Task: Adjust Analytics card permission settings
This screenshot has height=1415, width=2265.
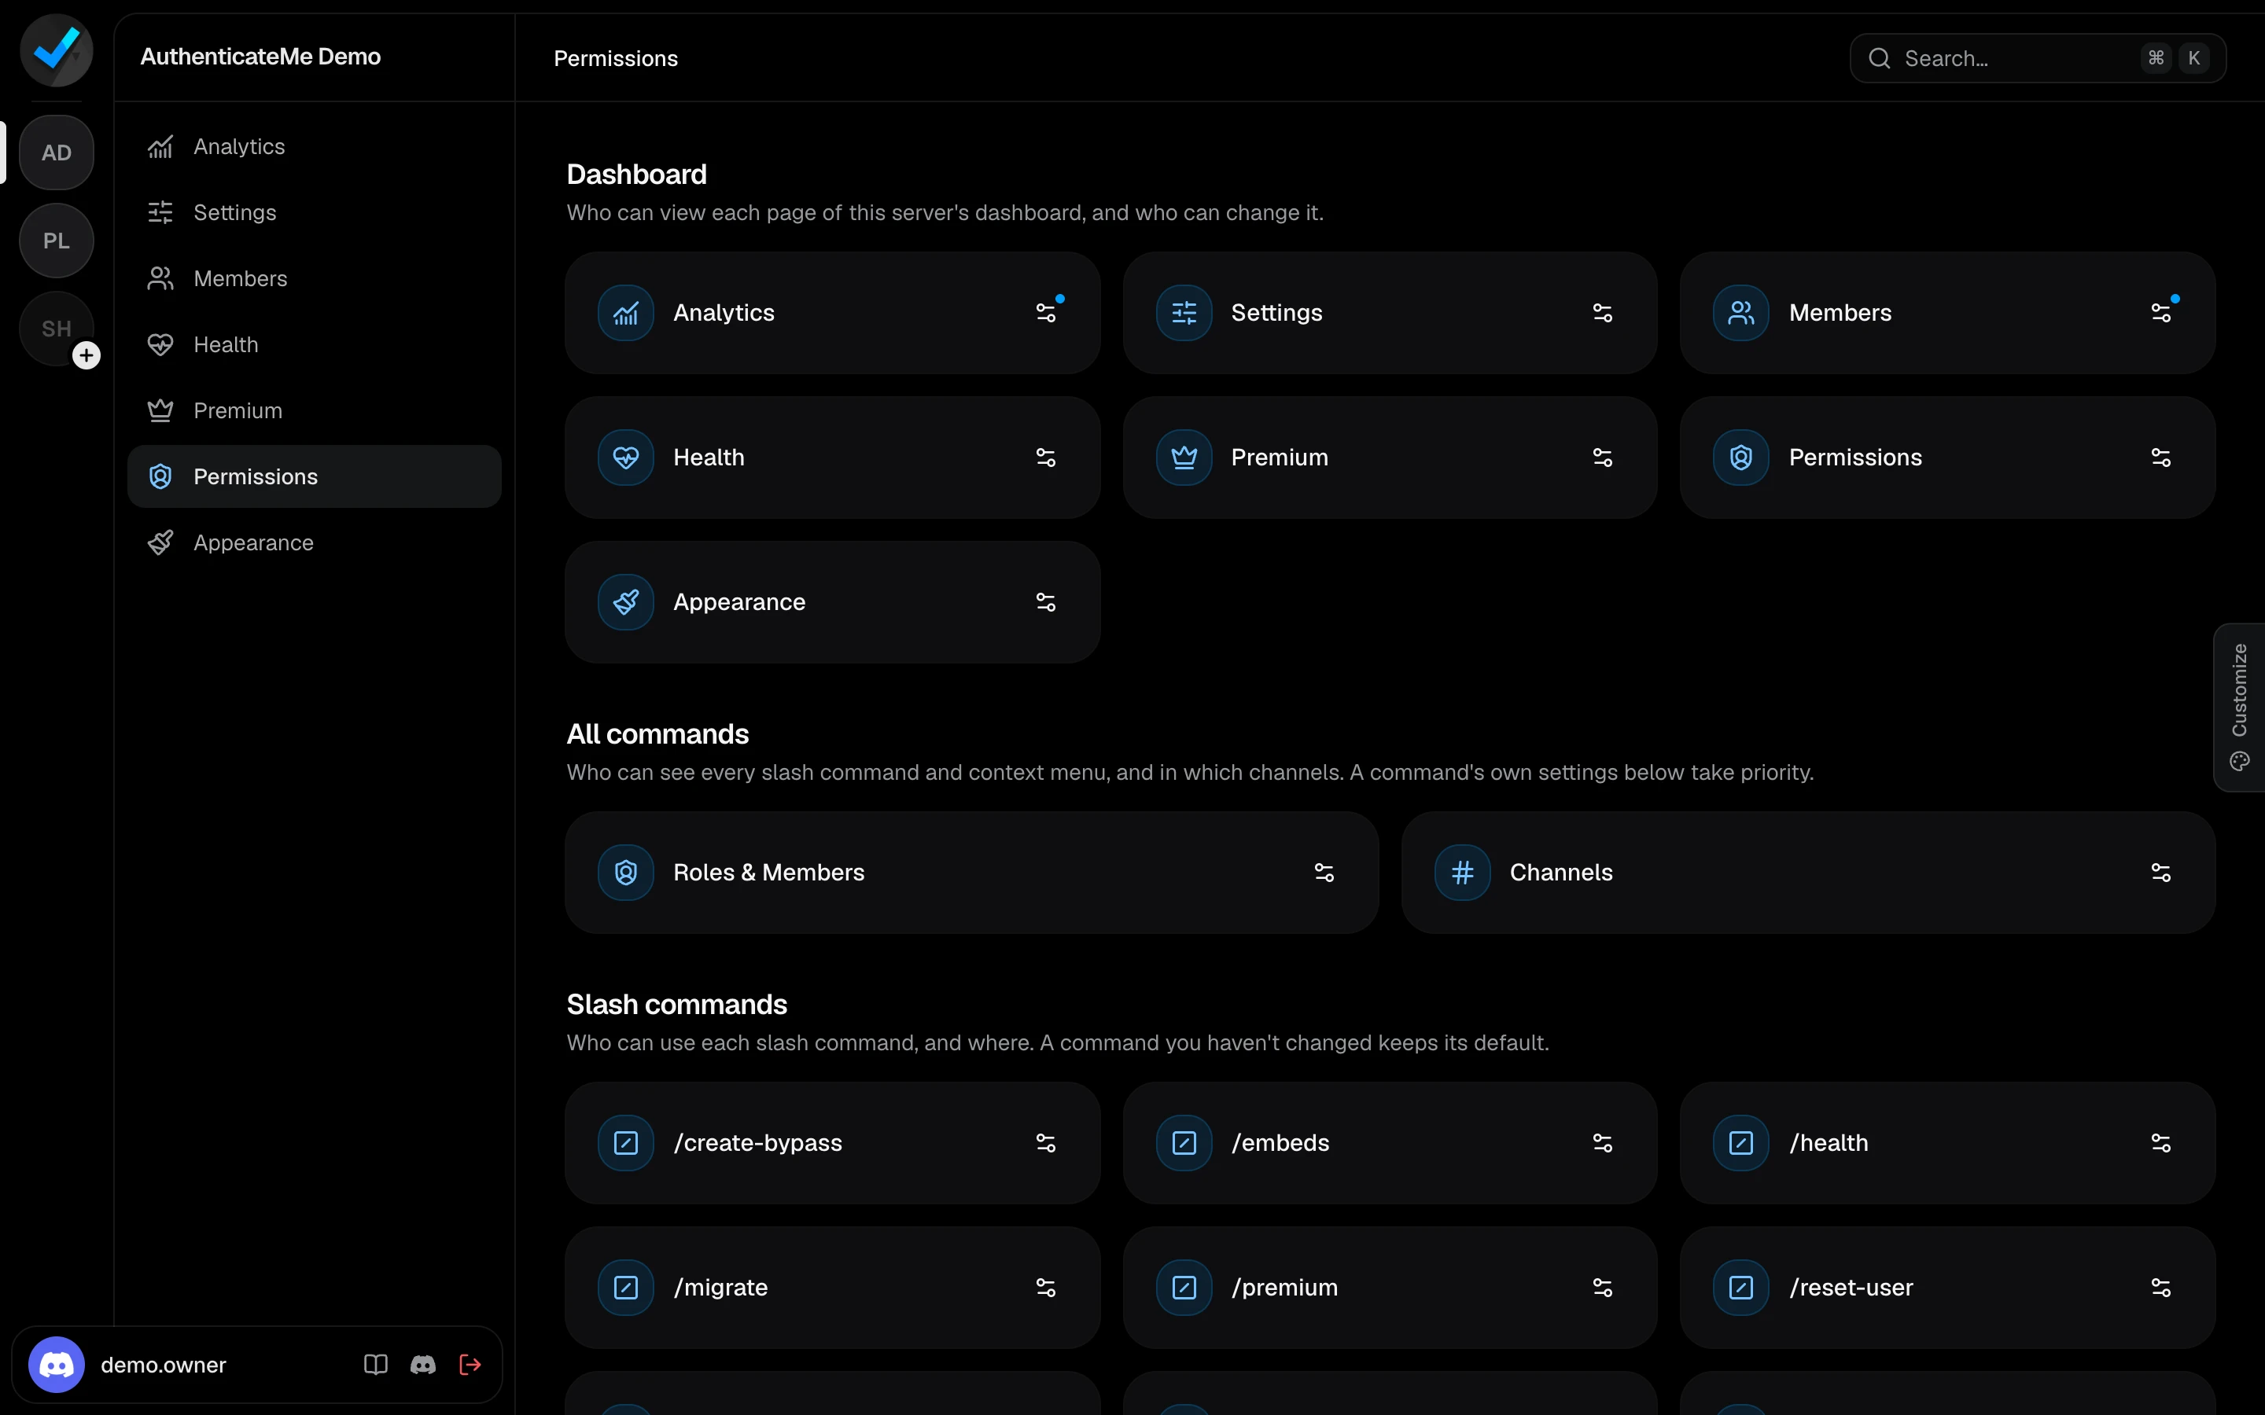Action: click(1045, 313)
